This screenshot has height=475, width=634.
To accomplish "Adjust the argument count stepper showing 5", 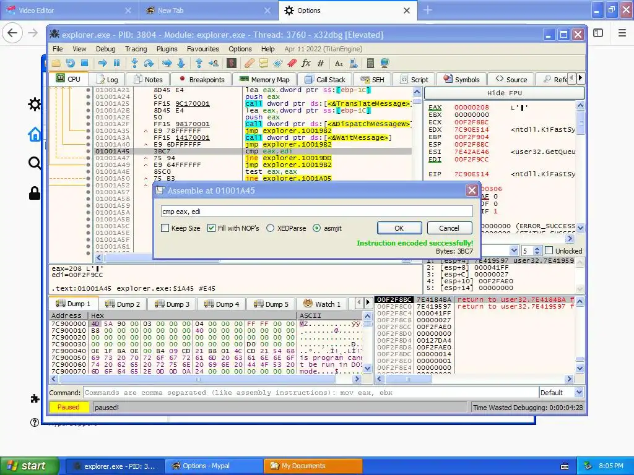I will pyautogui.click(x=537, y=250).
